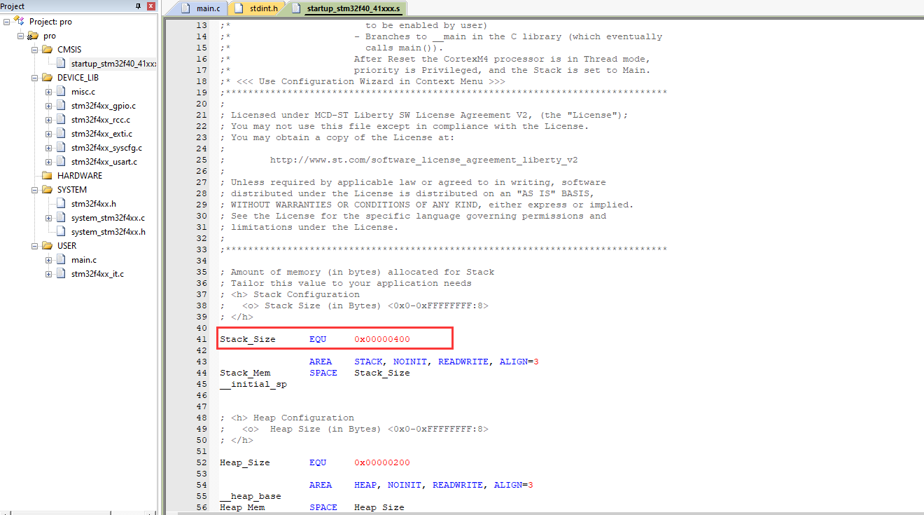
Task: Expand misc.c dependencies
Action: tap(49, 92)
